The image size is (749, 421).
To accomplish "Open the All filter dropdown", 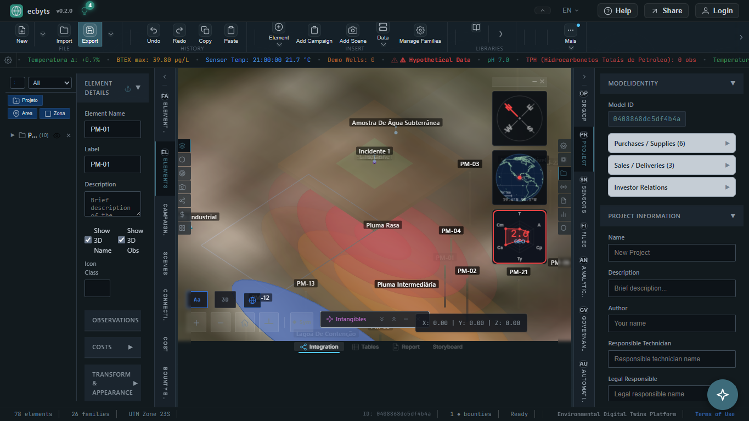I will [50, 83].
